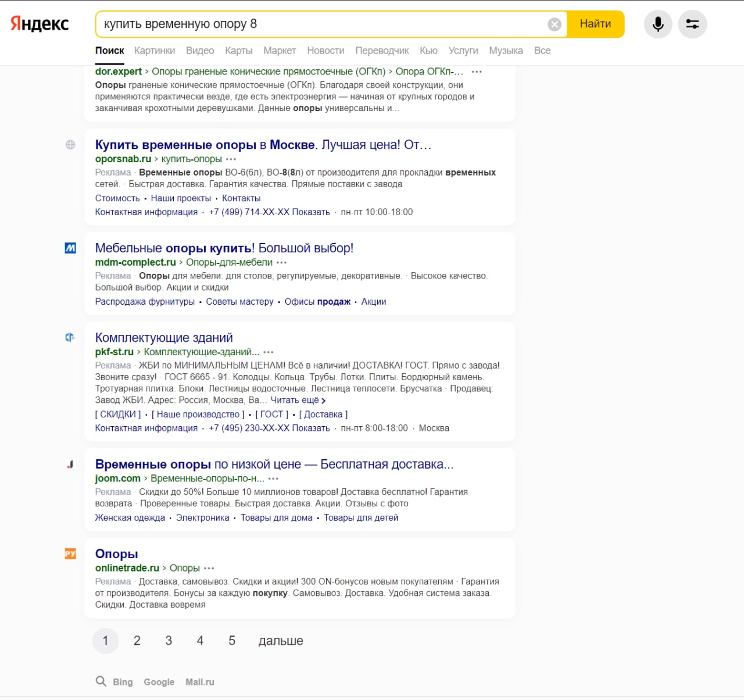Image resolution: width=744 pixels, height=700 pixels.
Task: Click Советы мастеру sitelink
Action: point(239,302)
